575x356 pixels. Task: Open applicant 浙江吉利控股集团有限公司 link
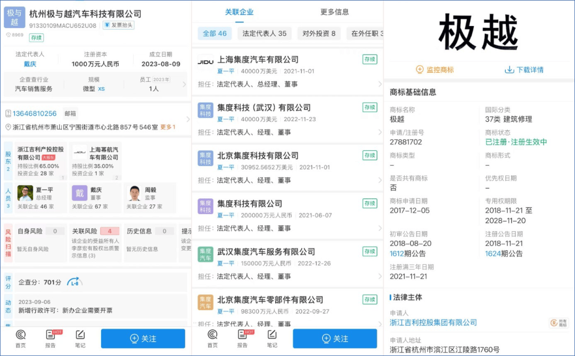[x=433, y=323]
